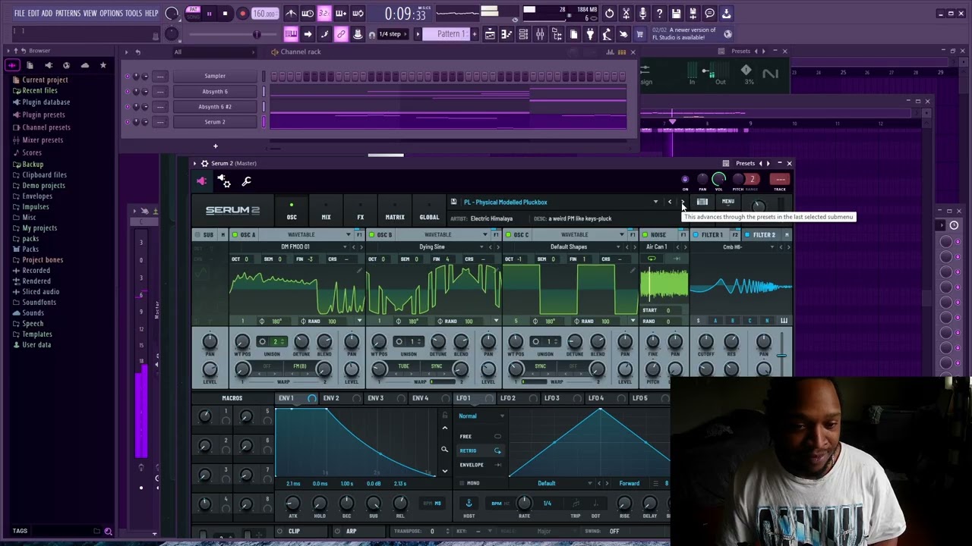Expand the Soundfonts browser folder

coord(39,302)
